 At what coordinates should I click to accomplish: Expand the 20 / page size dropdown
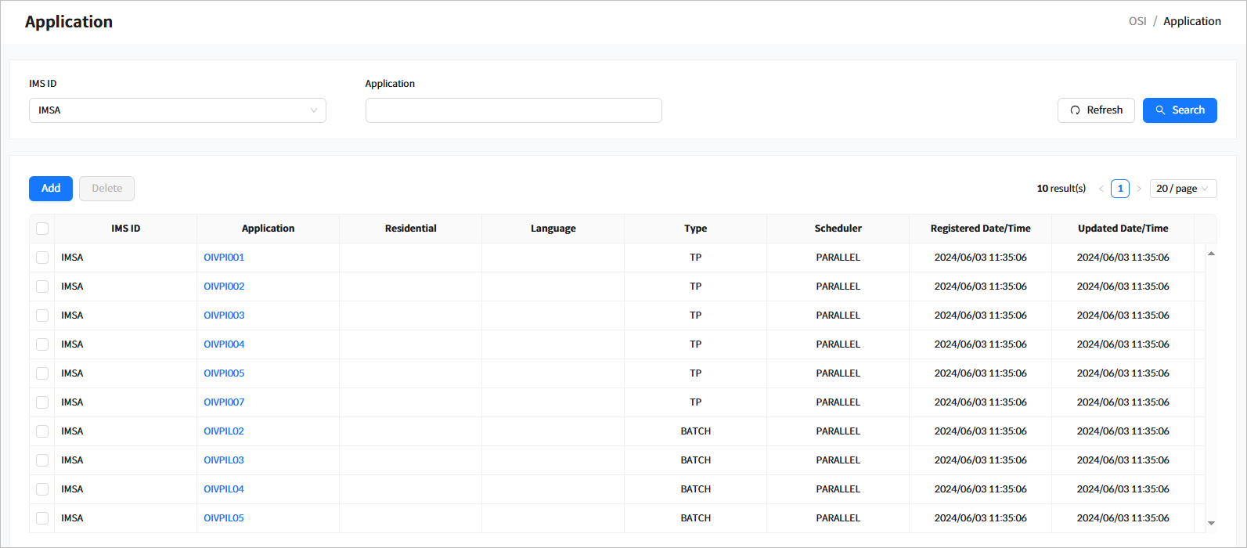click(1183, 189)
